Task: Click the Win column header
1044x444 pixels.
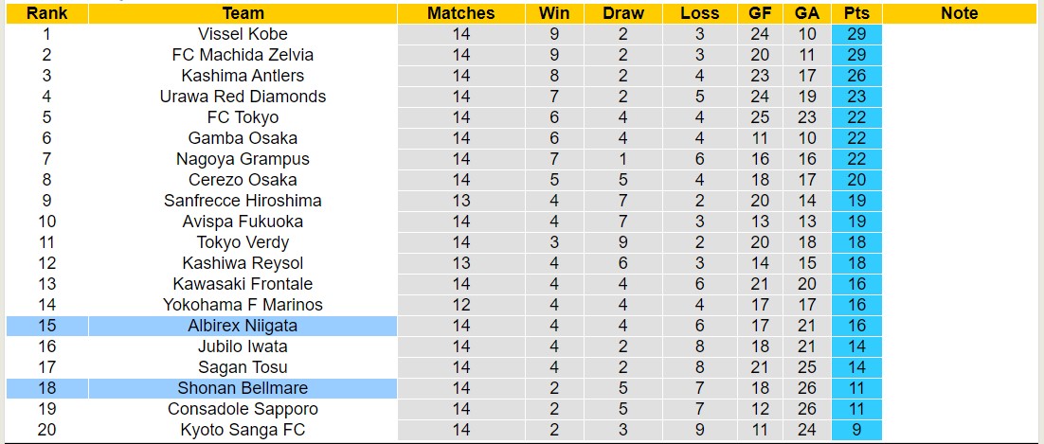Action: tap(554, 13)
